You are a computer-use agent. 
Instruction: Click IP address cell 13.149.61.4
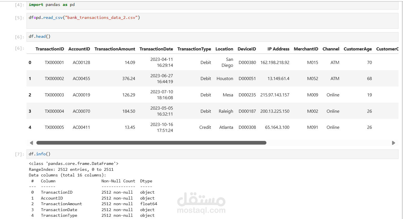pos(279,79)
